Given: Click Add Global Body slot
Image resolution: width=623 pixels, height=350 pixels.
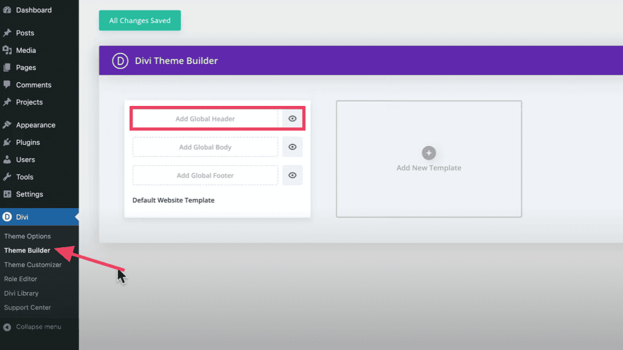Looking at the screenshot, I should (x=205, y=147).
